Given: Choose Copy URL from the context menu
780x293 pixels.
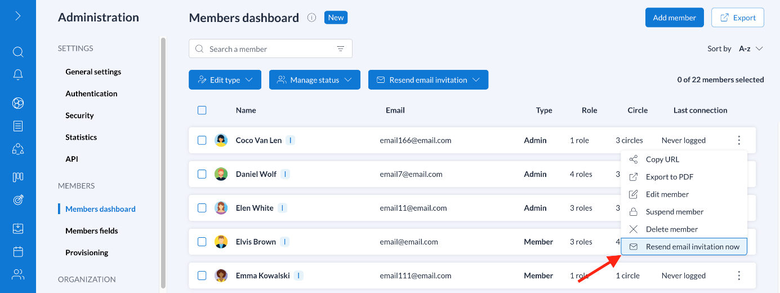Looking at the screenshot, I should click(684, 159).
